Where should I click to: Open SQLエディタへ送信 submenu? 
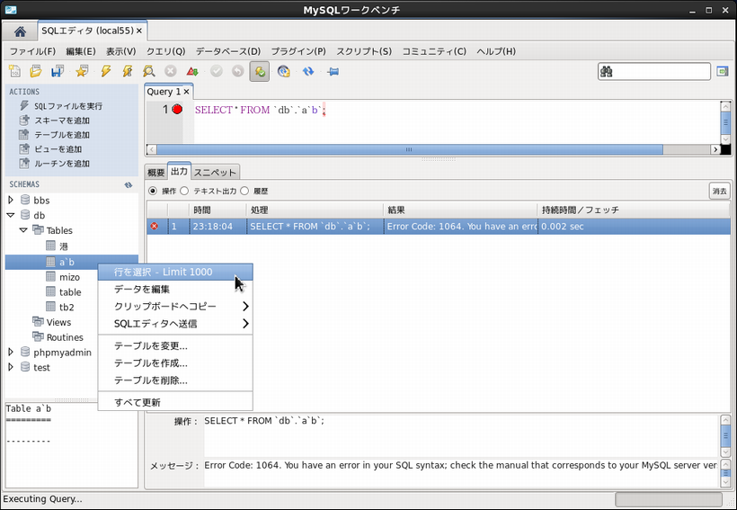point(175,324)
